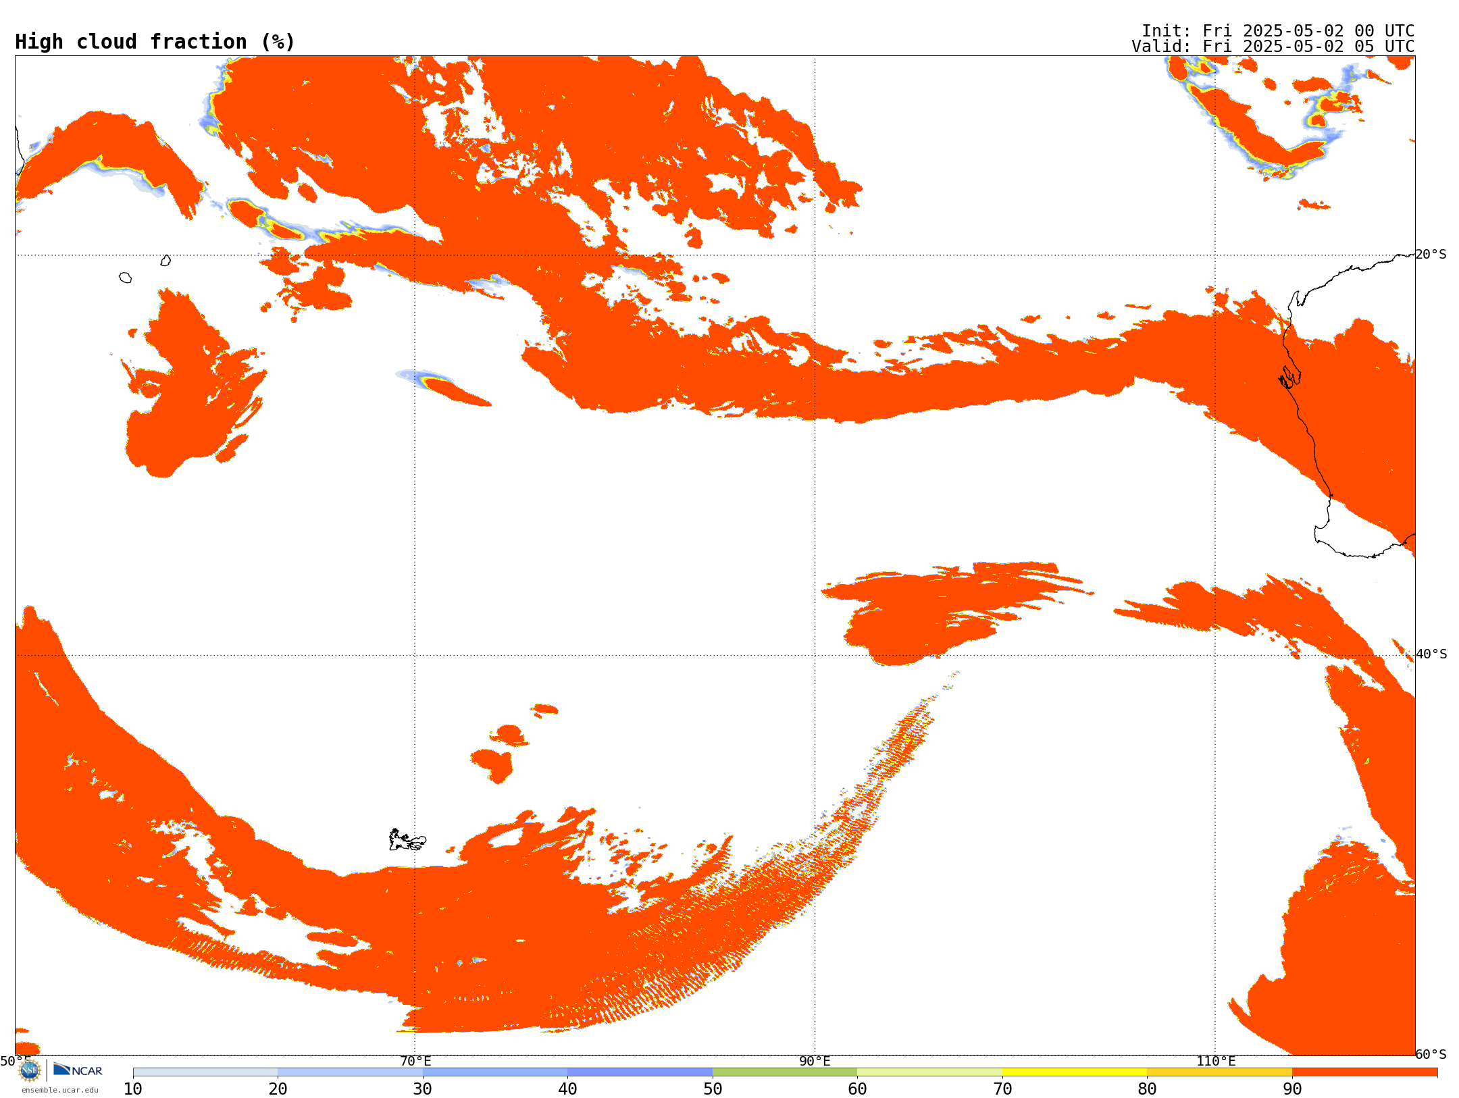Click the colorbar tick label 90

point(1292,1089)
